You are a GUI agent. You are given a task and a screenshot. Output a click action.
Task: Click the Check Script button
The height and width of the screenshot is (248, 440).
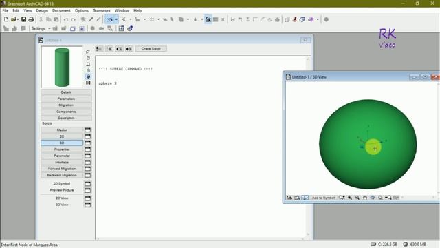click(x=151, y=49)
